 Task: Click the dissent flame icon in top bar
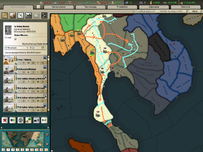[x=151, y=3]
